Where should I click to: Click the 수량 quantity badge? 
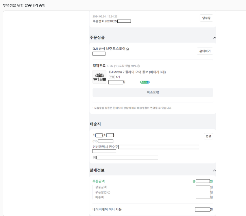pyautogui.click(x=112, y=77)
